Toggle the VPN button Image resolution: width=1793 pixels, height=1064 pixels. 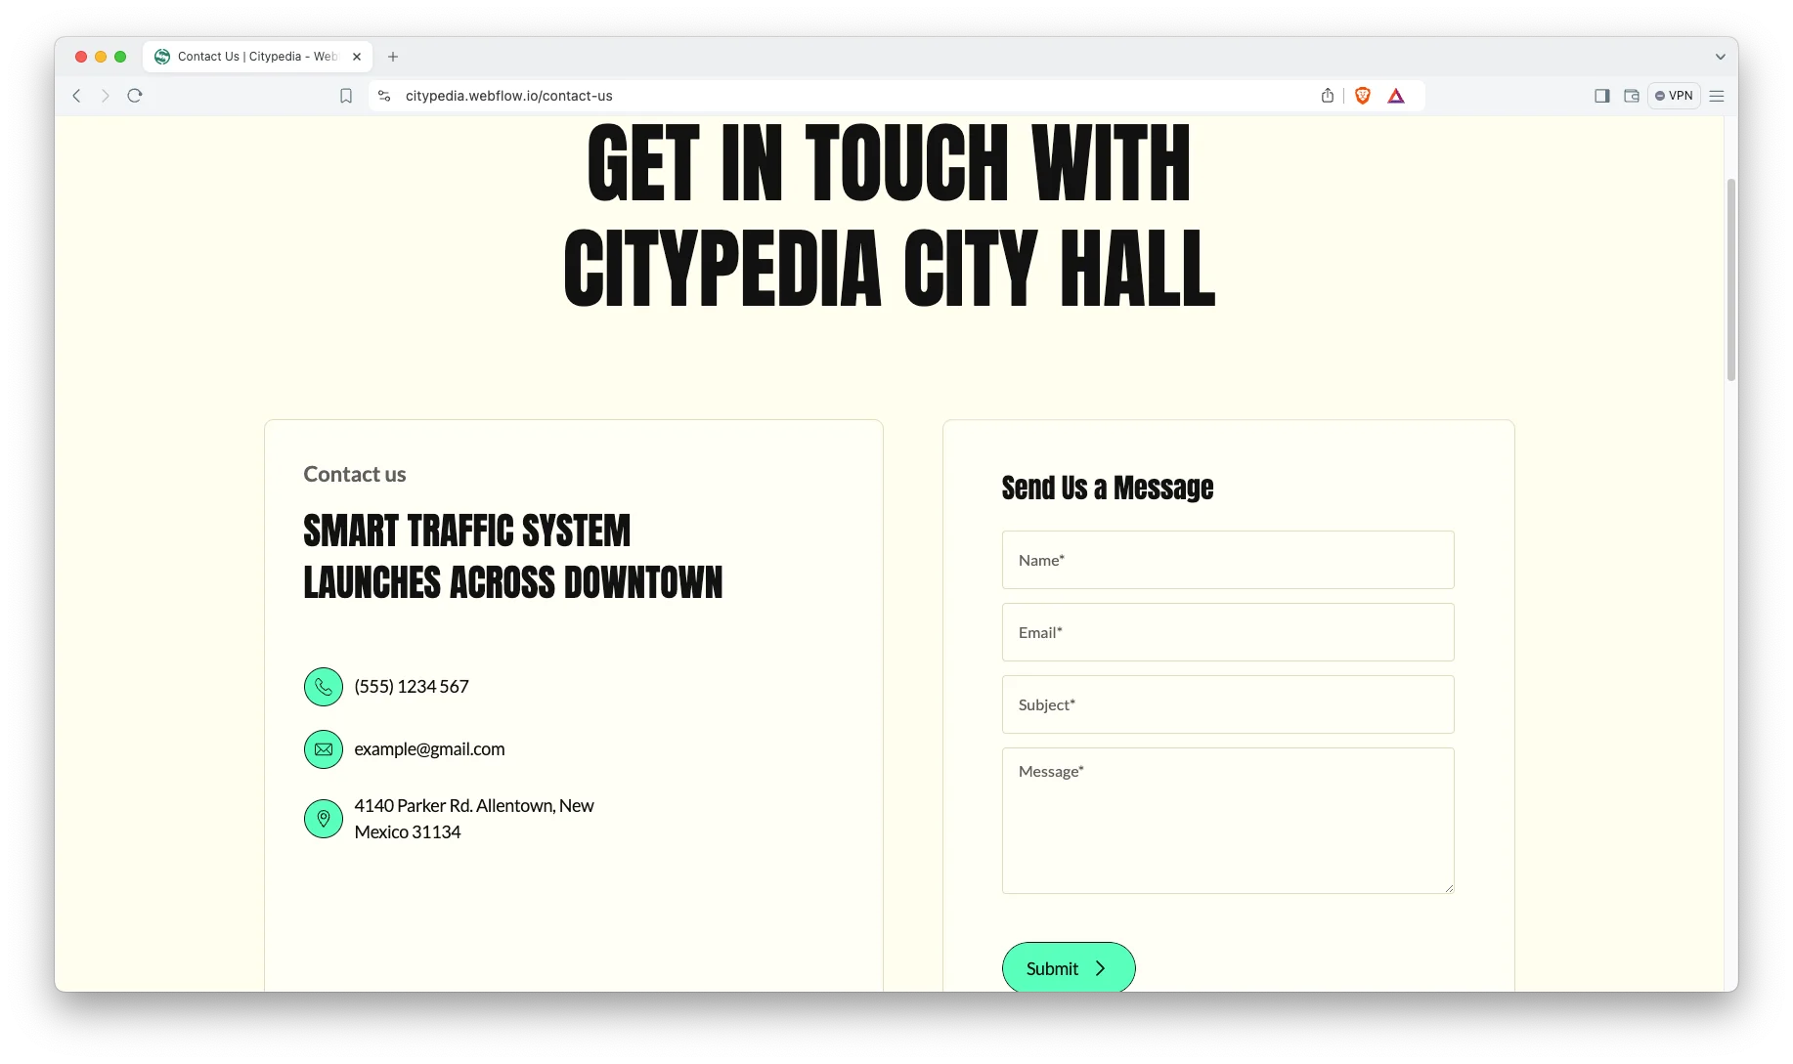1674,96
